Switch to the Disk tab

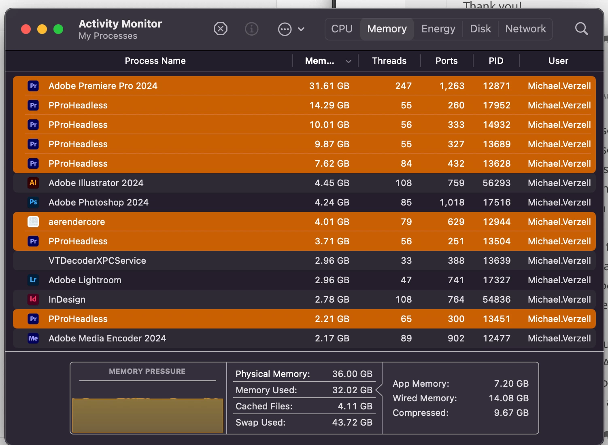[x=480, y=29]
